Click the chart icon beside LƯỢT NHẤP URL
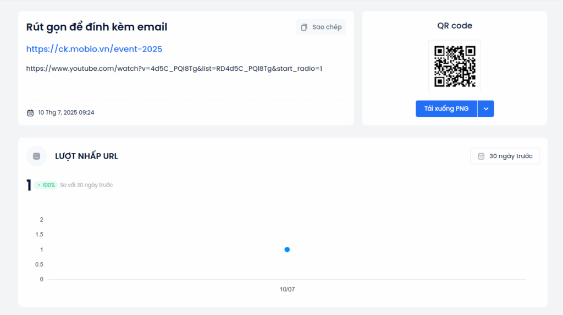 [x=37, y=156]
